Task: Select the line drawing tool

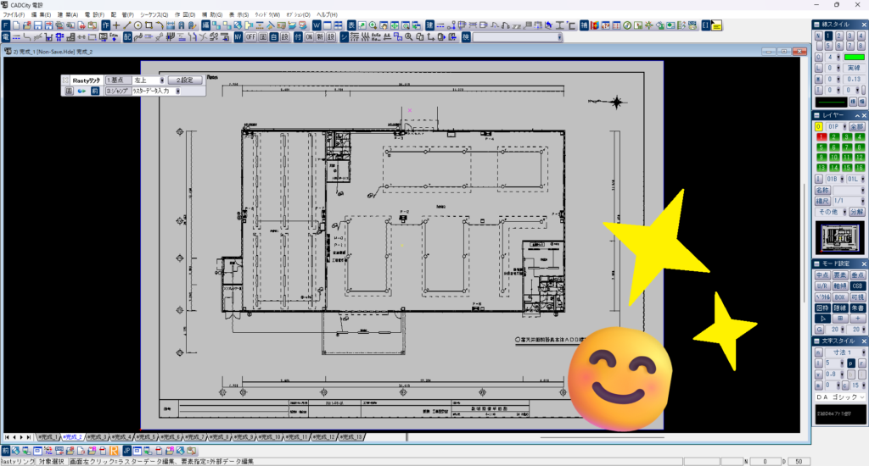Action: [x=127, y=25]
